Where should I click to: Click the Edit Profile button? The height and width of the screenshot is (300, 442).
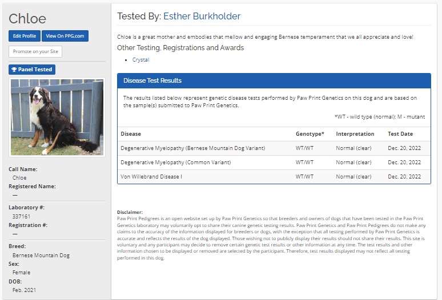(25, 36)
